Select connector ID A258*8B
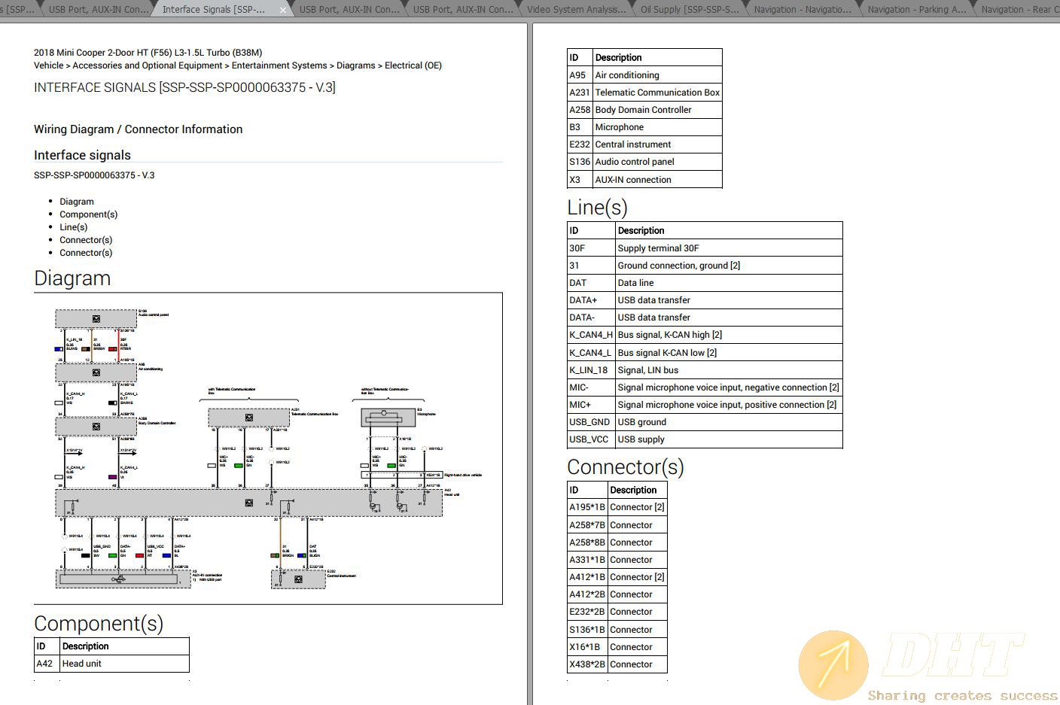This screenshot has width=1060, height=705. click(587, 542)
